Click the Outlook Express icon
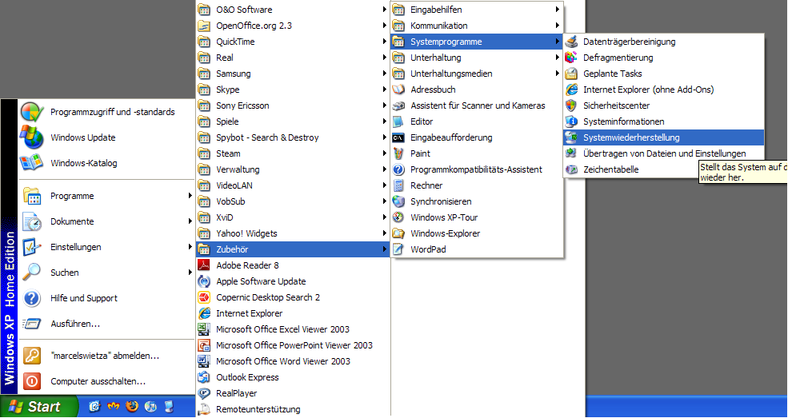This screenshot has width=788, height=418. tap(203, 377)
